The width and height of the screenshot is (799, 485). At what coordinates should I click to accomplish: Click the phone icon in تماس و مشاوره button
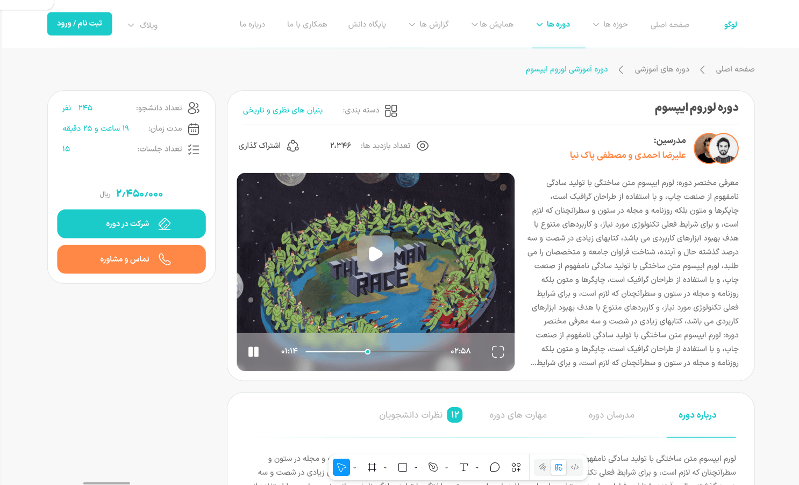point(165,259)
